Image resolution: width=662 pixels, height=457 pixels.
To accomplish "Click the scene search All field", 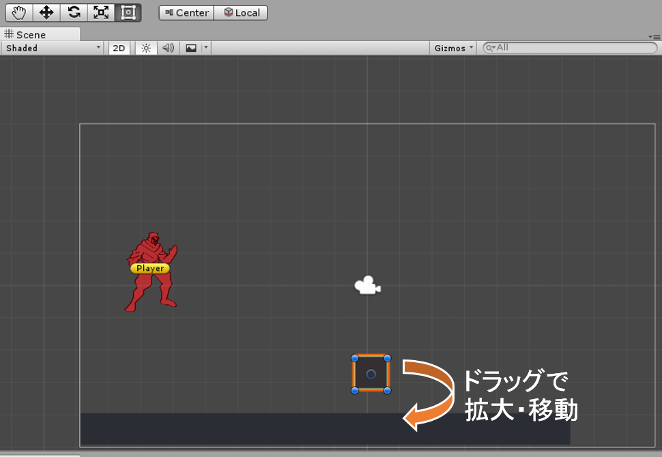I will point(570,48).
